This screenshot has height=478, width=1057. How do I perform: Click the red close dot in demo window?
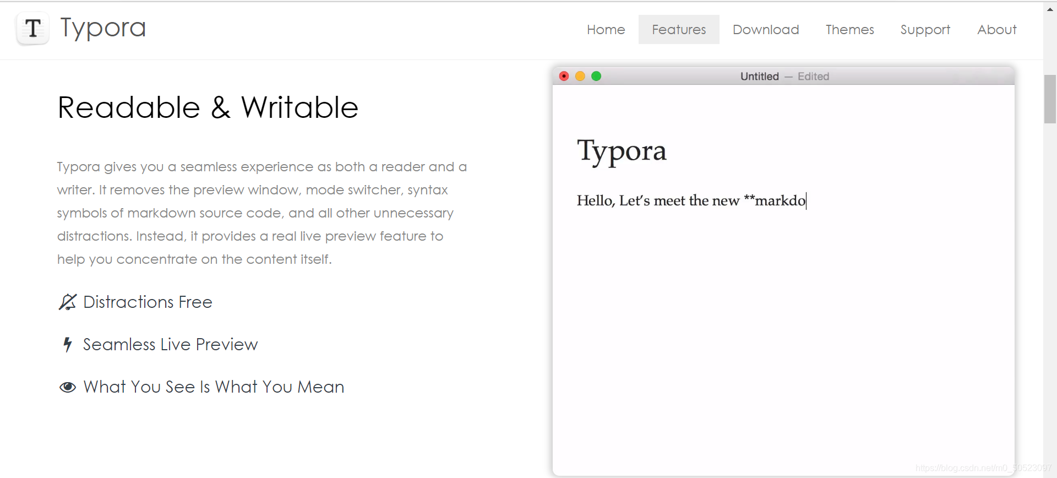click(x=564, y=76)
